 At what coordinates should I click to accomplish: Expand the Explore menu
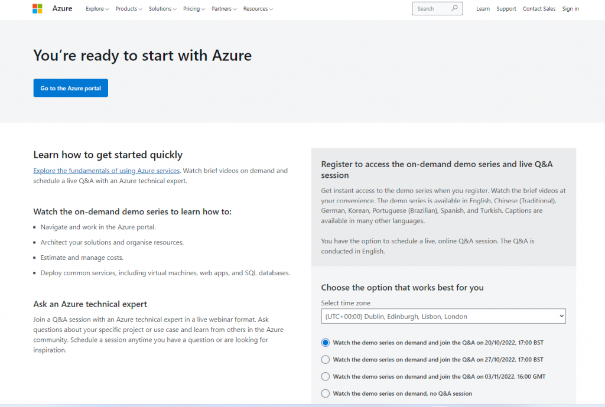click(97, 9)
